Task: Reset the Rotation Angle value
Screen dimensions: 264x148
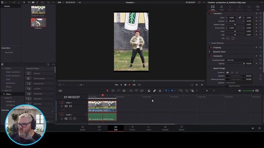Action: point(260,25)
